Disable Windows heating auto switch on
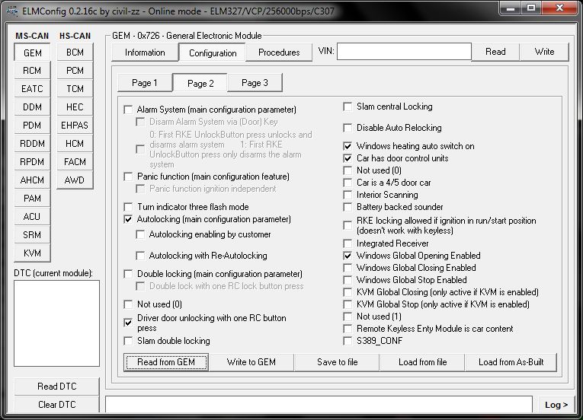This screenshot has height=420, width=583. click(x=348, y=146)
